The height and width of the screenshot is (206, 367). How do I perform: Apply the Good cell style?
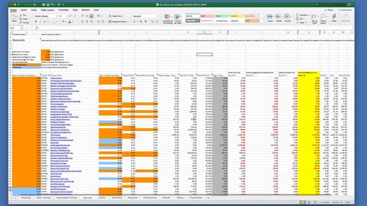(222, 16)
